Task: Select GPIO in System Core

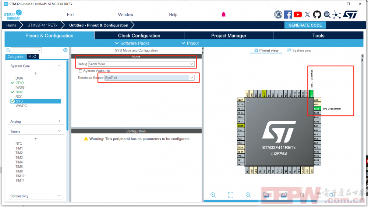Action: pos(20,83)
